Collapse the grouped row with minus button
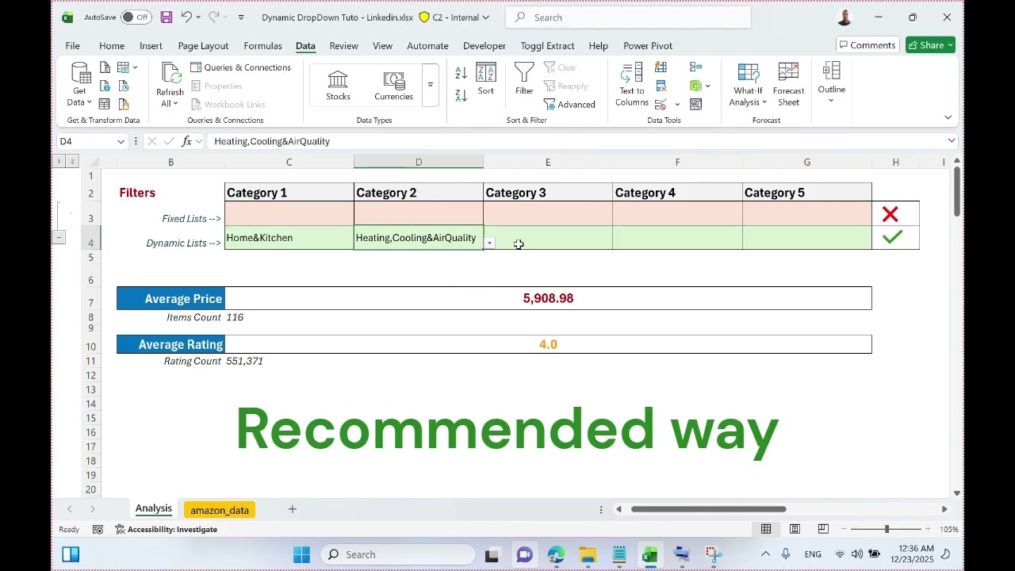Viewport: 1015px width, 571px height. [59, 237]
